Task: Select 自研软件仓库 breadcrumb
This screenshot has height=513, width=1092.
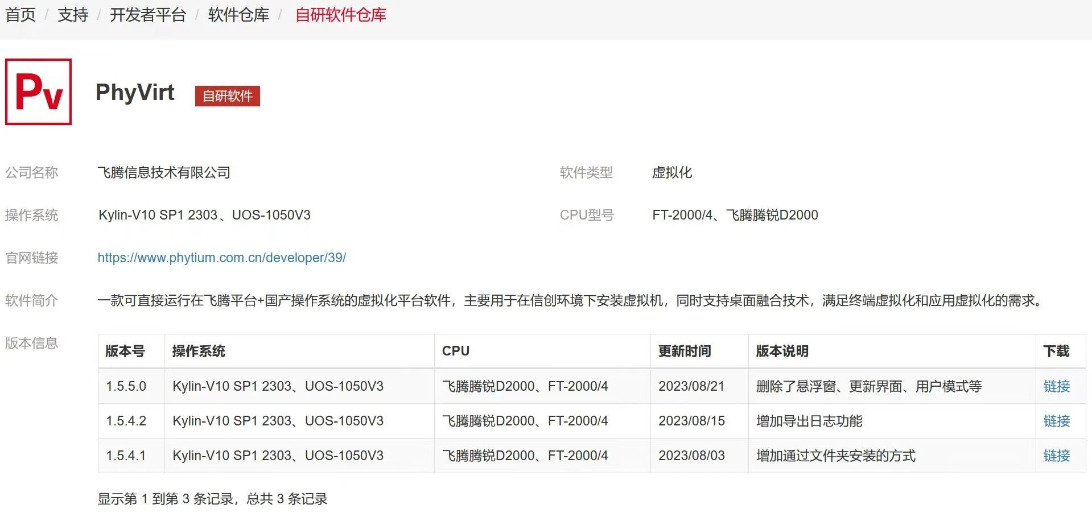Action: [x=340, y=15]
